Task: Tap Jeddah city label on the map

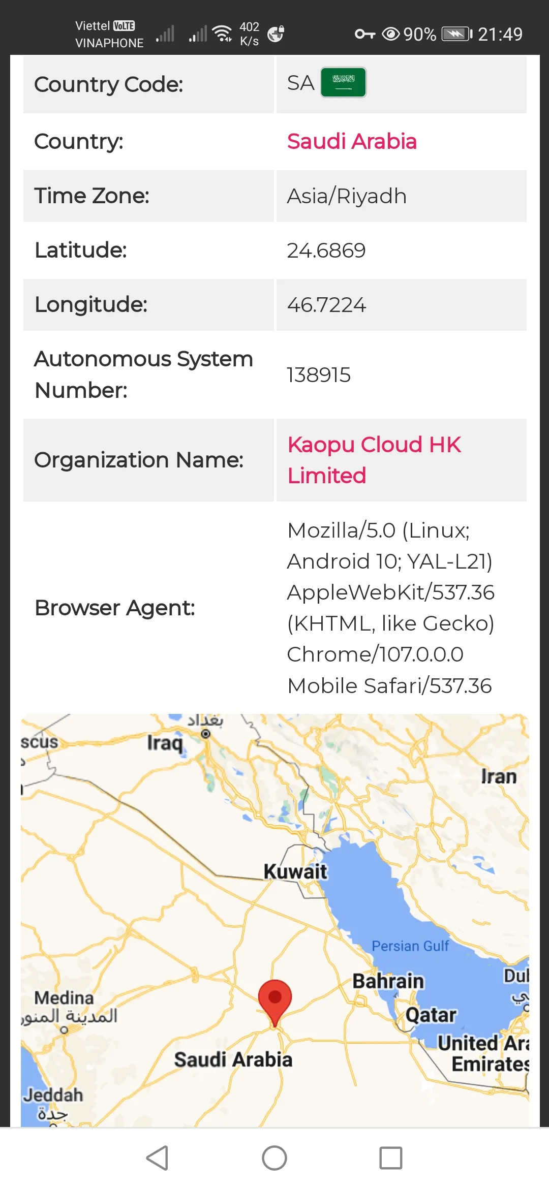Action: (53, 1094)
